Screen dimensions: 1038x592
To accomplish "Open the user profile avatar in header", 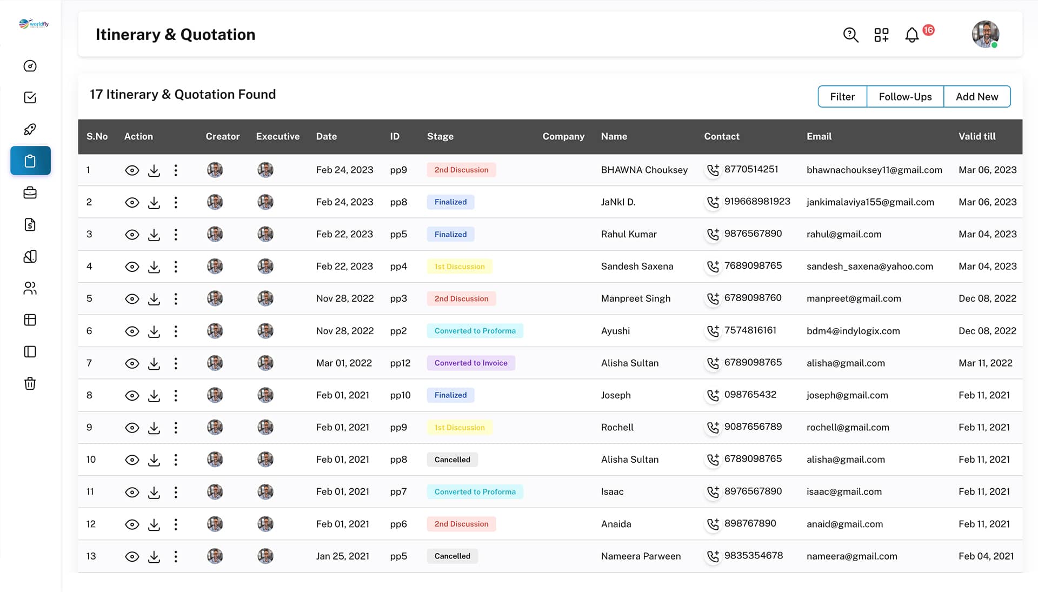I will pyautogui.click(x=985, y=35).
